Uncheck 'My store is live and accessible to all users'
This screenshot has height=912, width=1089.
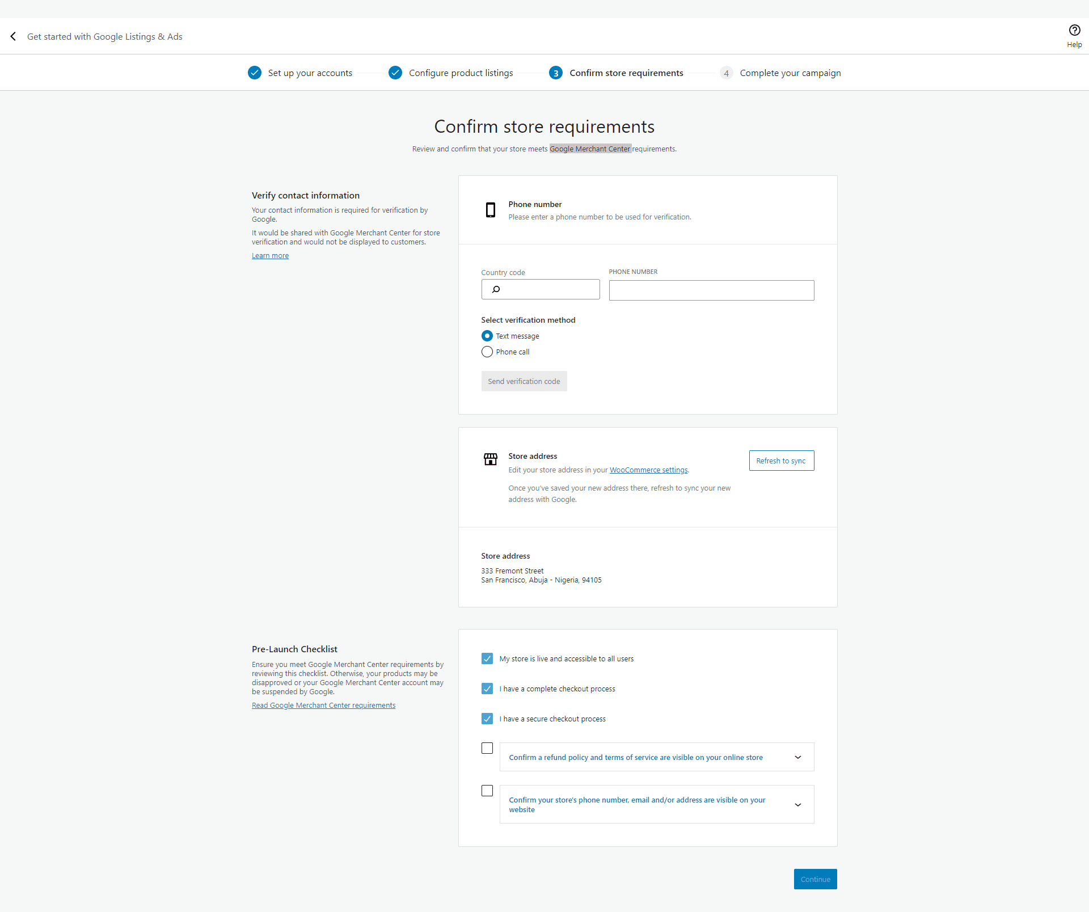pyautogui.click(x=487, y=658)
